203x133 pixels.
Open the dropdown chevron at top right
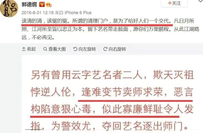click(x=201, y=1)
